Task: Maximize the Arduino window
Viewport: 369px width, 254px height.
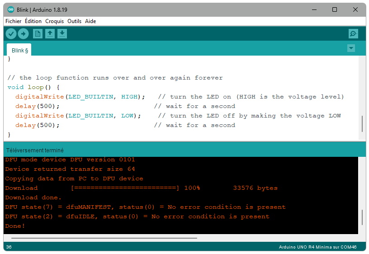Action: [335, 10]
